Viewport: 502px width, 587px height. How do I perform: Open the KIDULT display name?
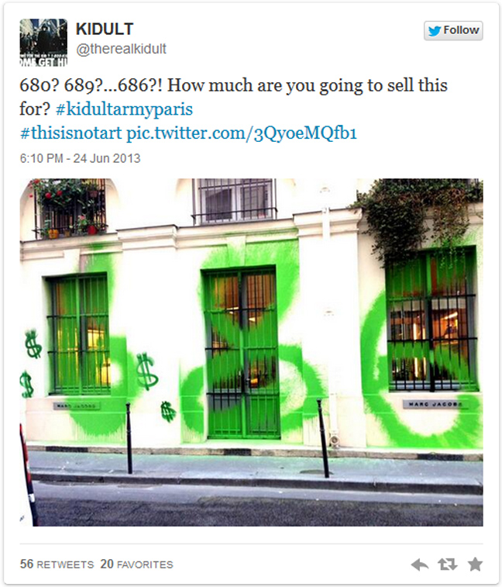coord(105,29)
